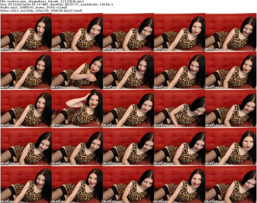The height and width of the screenshot is (203, 257).
Task: Click the thumbnail stamped 00:04:54
Action: [77, 146]
